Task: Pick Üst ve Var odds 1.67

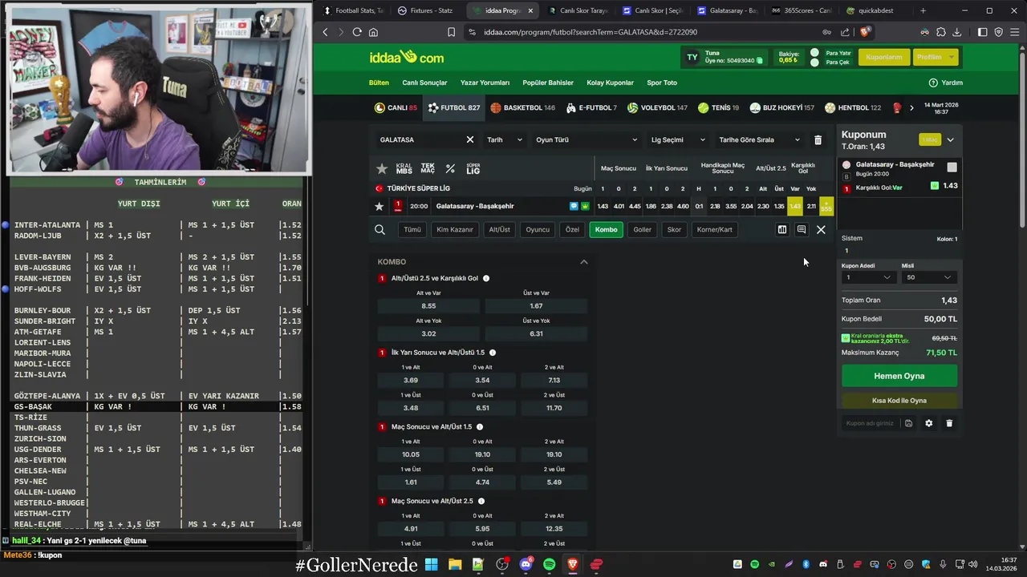Action: [x=536, y=306]
